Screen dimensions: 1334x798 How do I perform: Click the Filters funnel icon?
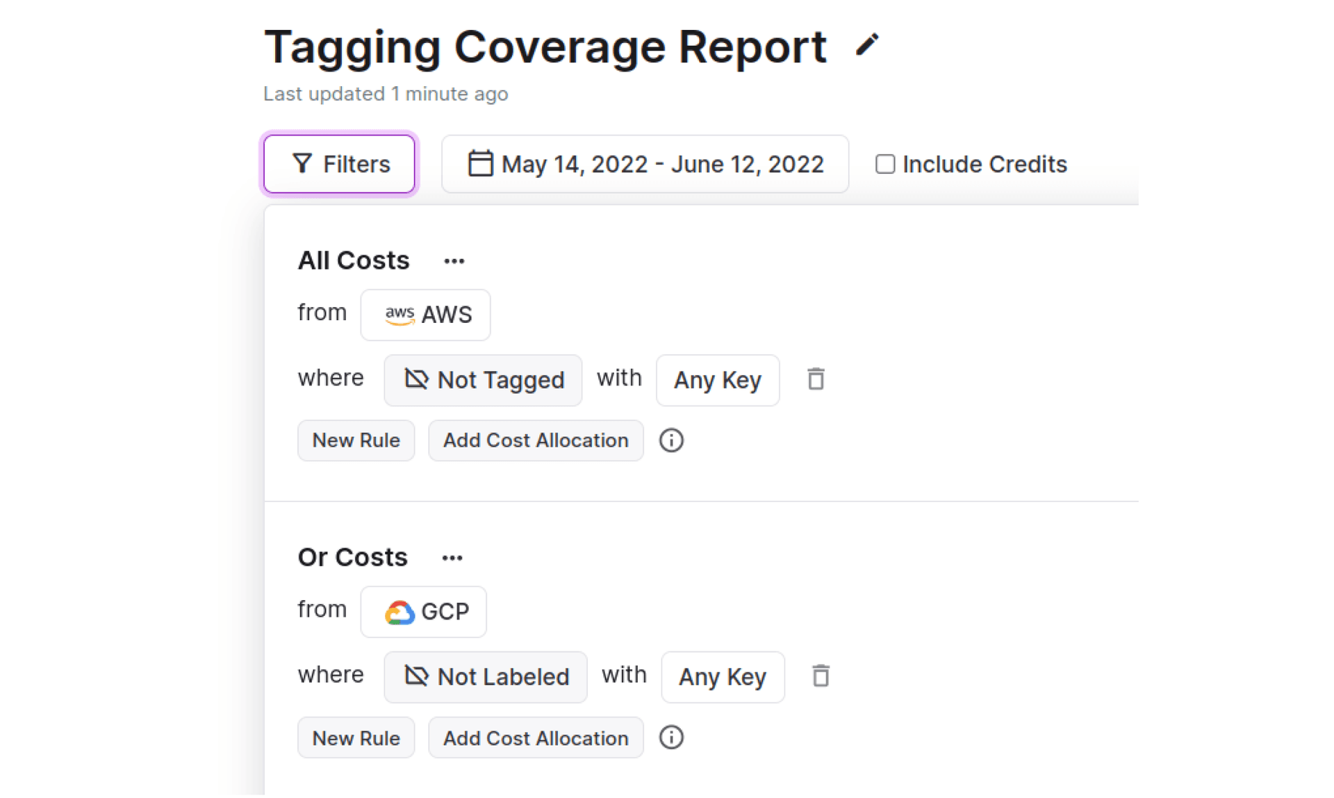click(302, 164)
